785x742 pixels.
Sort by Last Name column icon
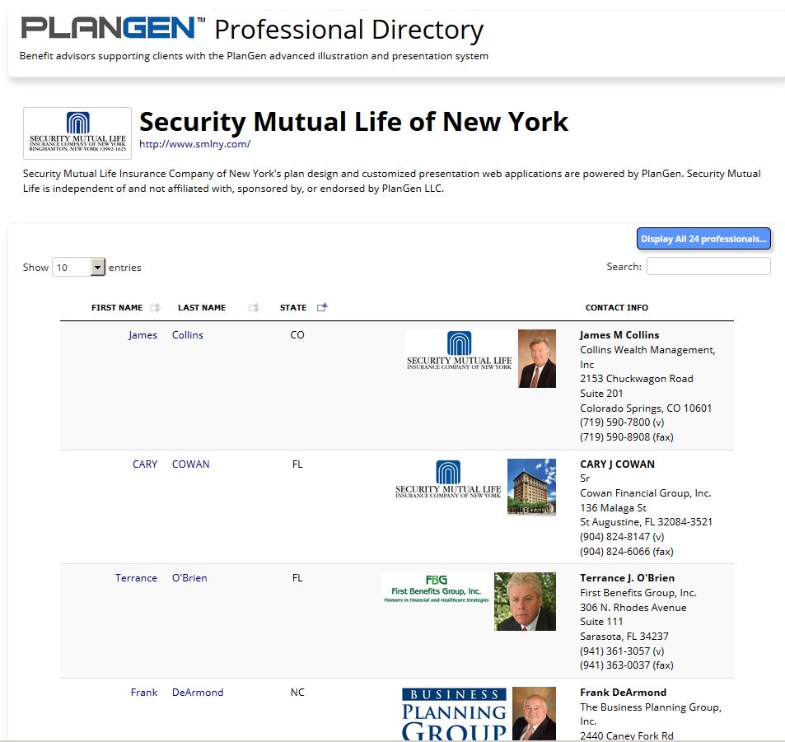(254, 307)
